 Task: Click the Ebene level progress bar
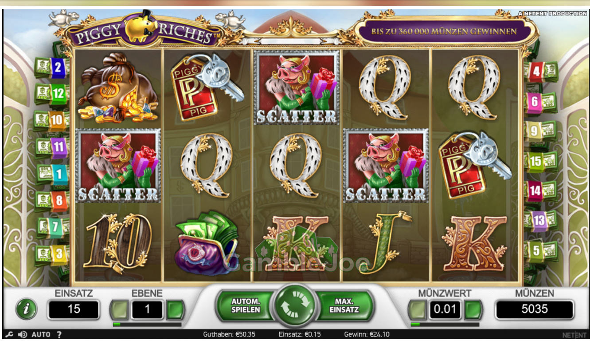point(147,325)
